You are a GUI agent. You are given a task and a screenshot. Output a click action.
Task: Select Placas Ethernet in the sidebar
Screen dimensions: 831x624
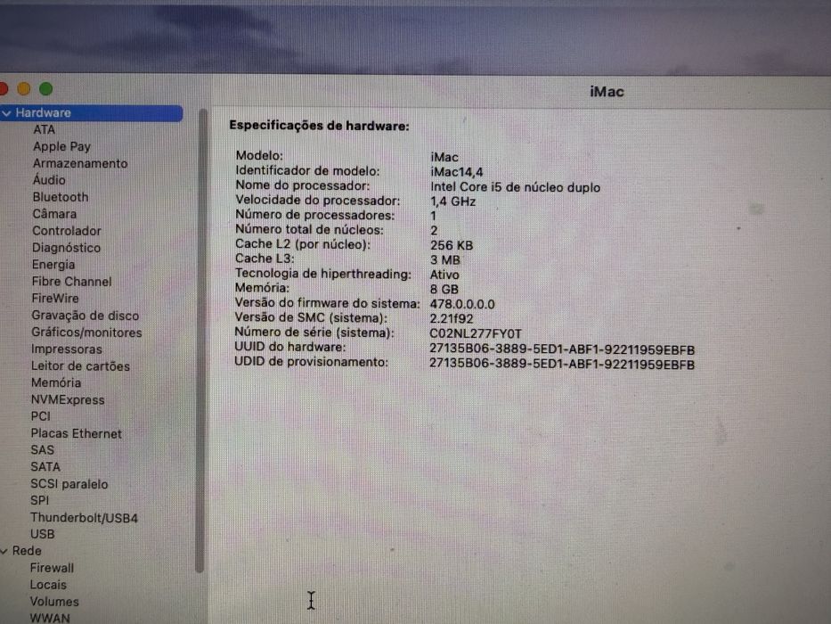(x=76, y=433)
